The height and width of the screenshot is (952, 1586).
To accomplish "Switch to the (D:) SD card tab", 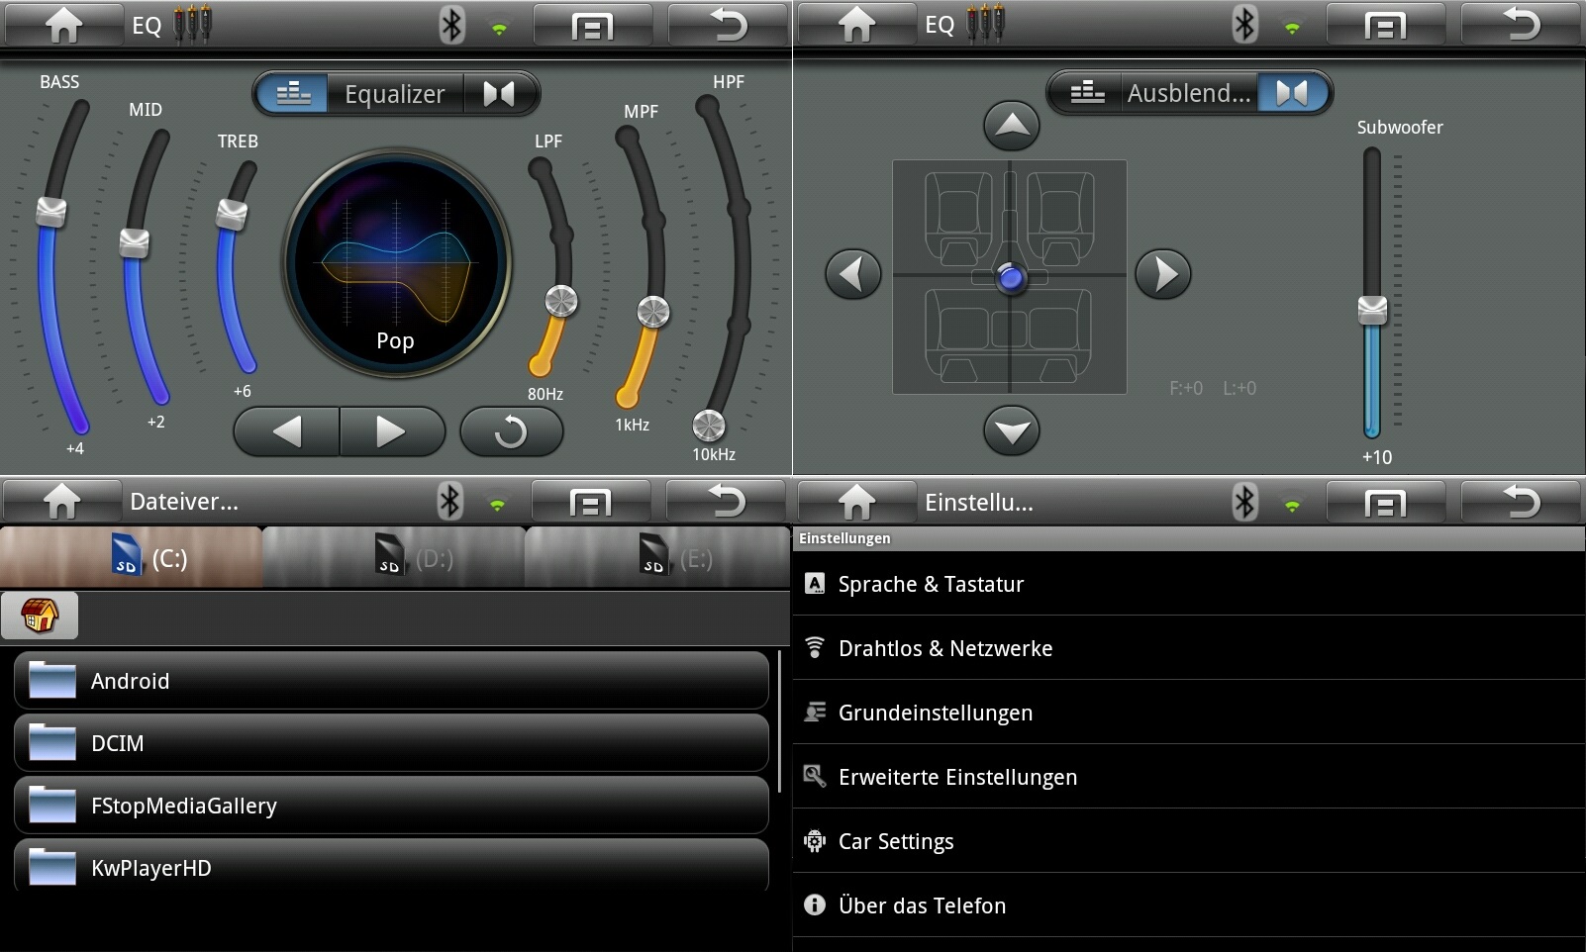I will 394,559.
